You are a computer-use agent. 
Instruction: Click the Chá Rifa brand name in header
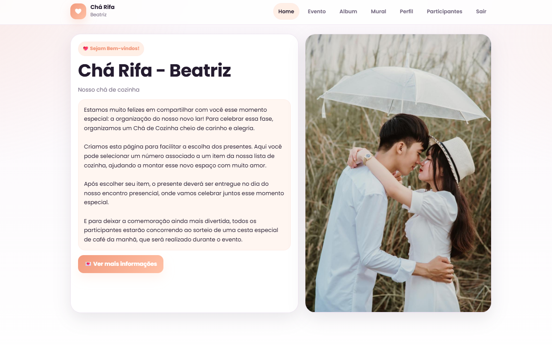click(x=103, y=7)
